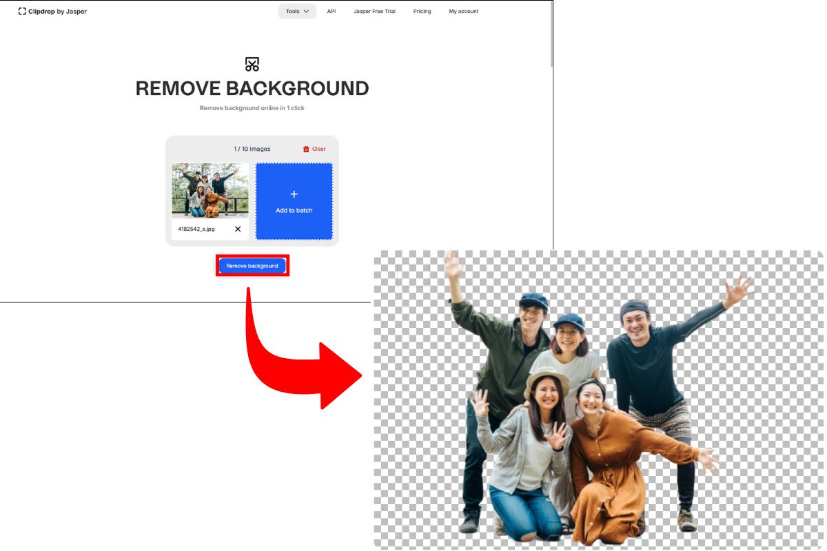827x551 pixels.
Task: Click the REMOVE BACKGROUND heading
Action: click(x=252, y=88)
